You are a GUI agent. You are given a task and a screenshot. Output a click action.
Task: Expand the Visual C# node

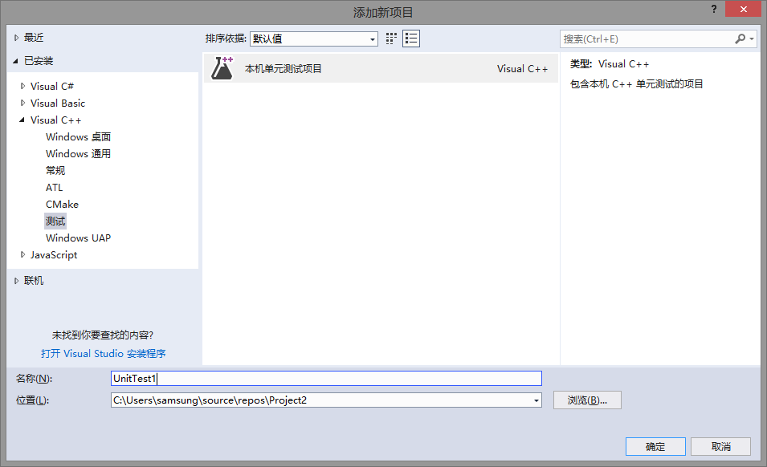point(22,86)
